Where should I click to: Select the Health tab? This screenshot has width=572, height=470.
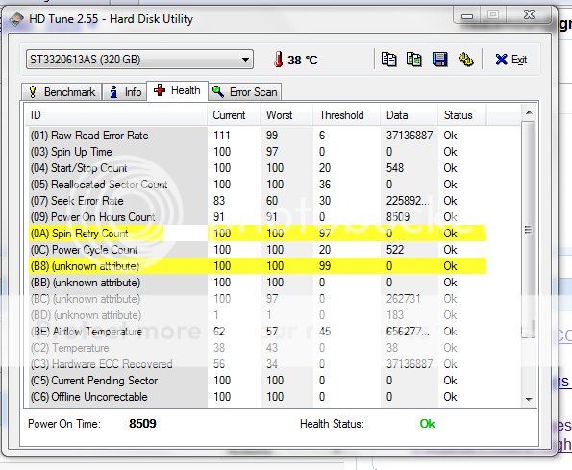[177, 90]
